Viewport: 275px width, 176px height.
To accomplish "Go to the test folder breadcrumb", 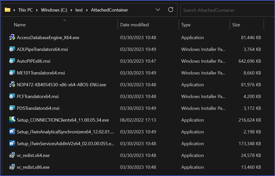I will [79, 10].
